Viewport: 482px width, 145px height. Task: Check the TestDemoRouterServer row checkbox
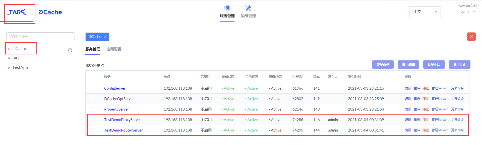(92, 131)
